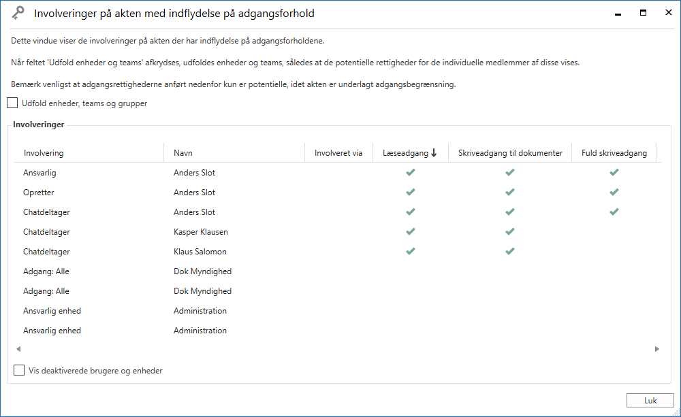Click the 'Involveret via' column header
681x417 pixels.
coord(338,153)
